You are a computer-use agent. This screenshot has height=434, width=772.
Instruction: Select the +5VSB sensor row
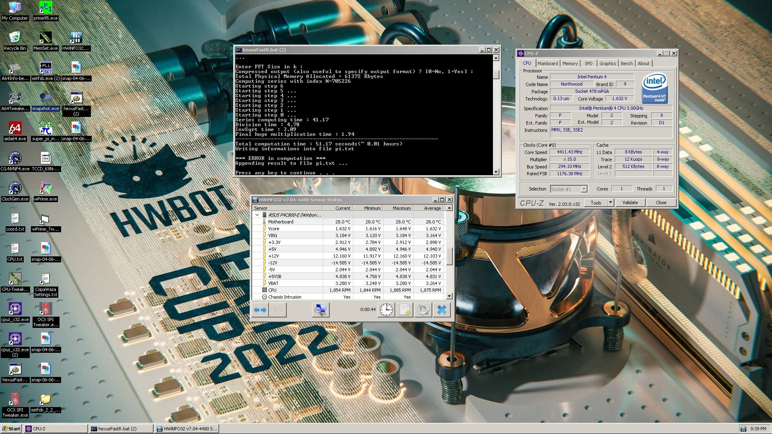pos(348,276)
